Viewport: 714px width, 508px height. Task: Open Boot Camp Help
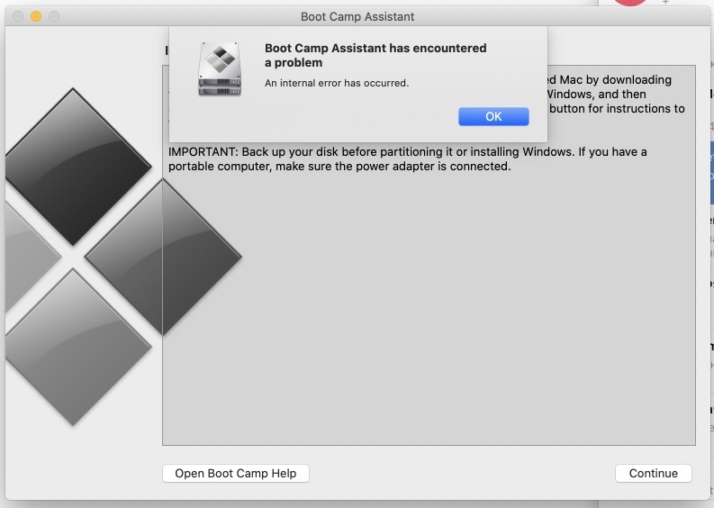click(236, 474)
